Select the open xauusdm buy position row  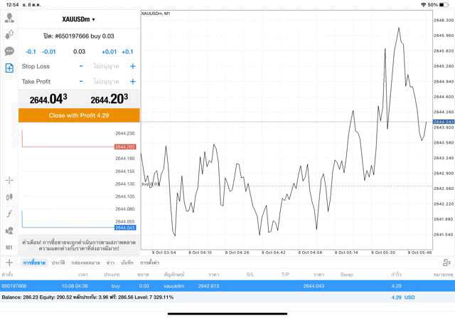click(x=213, y=285)
